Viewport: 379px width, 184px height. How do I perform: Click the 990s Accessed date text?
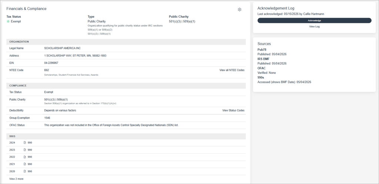click(284, 82)
